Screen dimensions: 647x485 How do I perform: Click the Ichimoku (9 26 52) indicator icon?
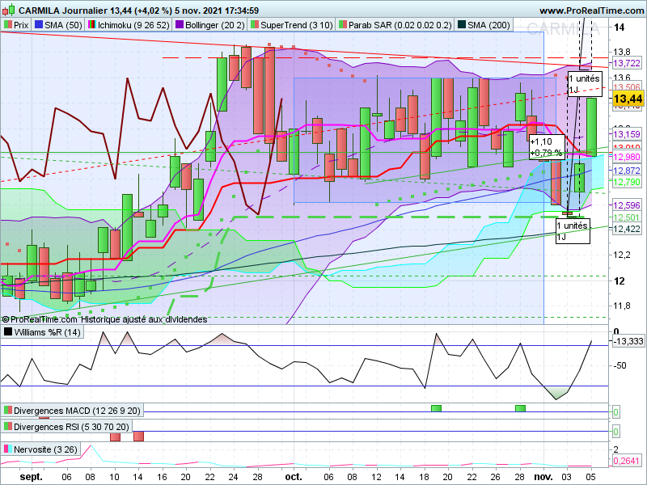click(x=91, y=25)
